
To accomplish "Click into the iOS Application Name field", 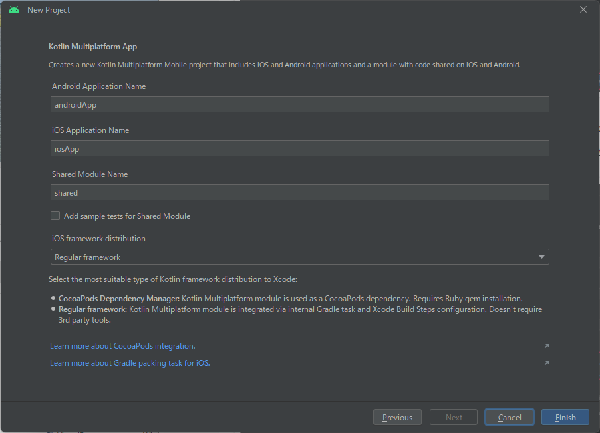I will 299,148.
